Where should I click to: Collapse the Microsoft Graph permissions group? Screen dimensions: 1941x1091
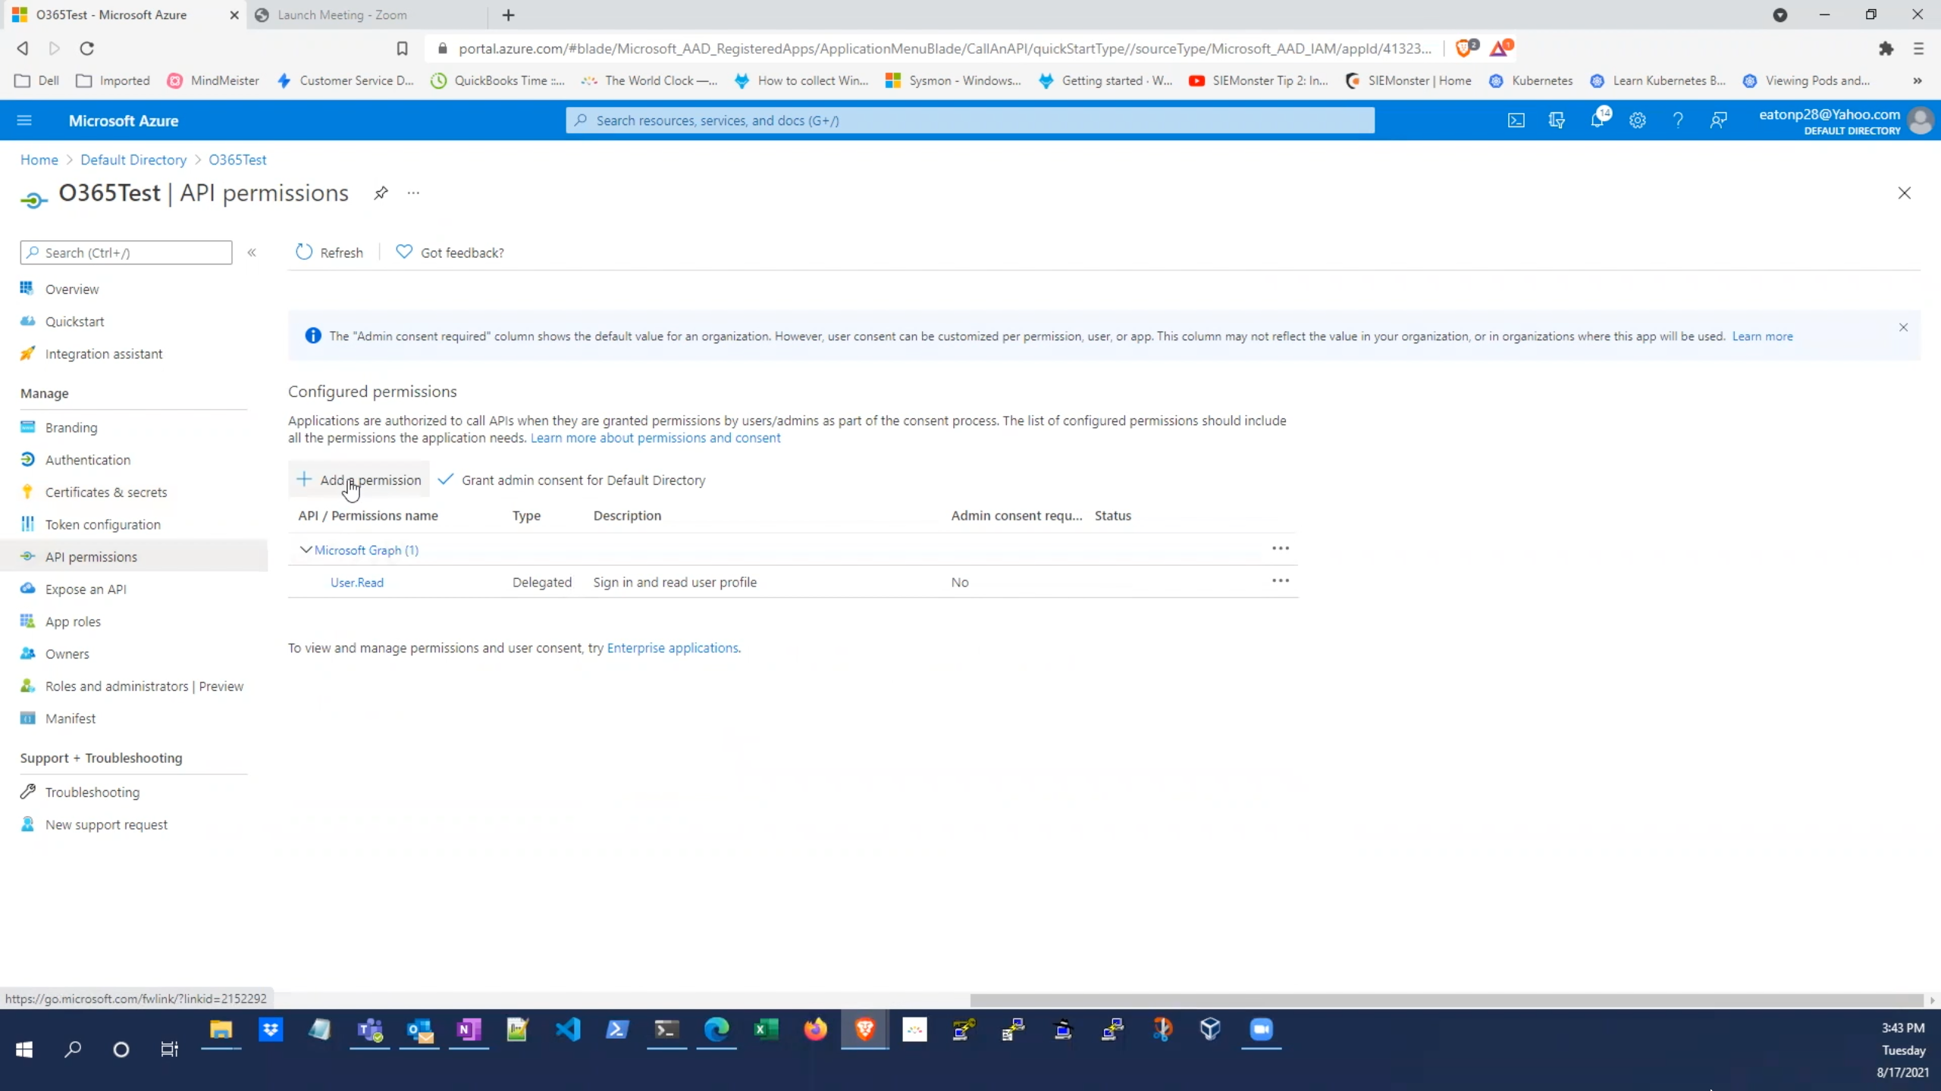tap(306, 549)
